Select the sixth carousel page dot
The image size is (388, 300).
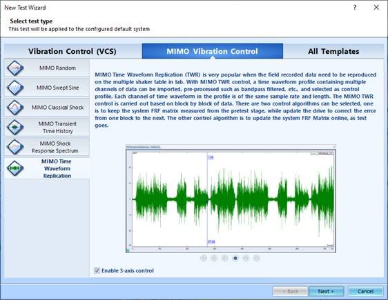click(x=257, y=258)
